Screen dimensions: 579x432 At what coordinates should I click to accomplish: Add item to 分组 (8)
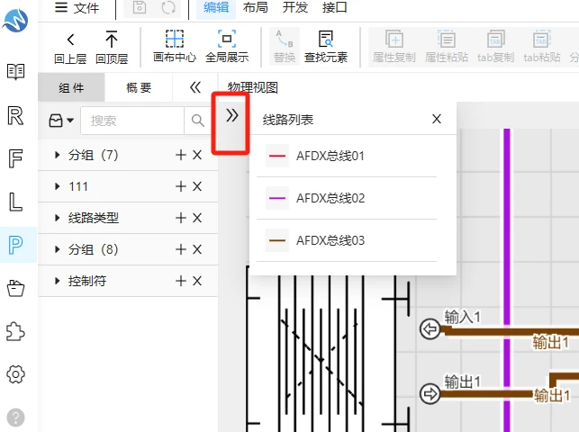click(181, 249)
